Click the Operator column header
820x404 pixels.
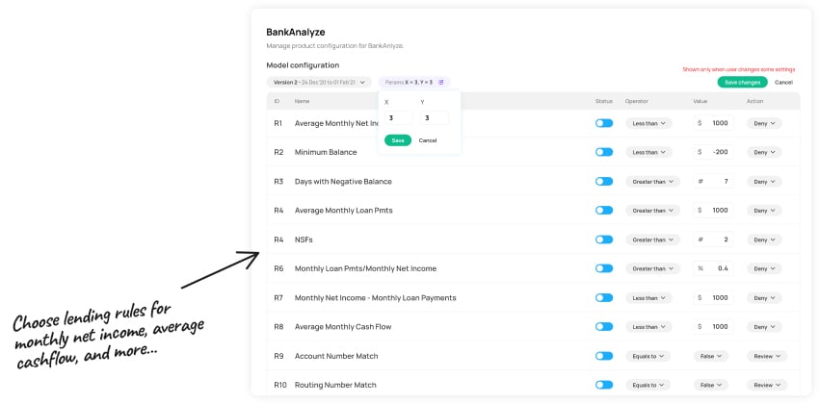coord(637,101)
